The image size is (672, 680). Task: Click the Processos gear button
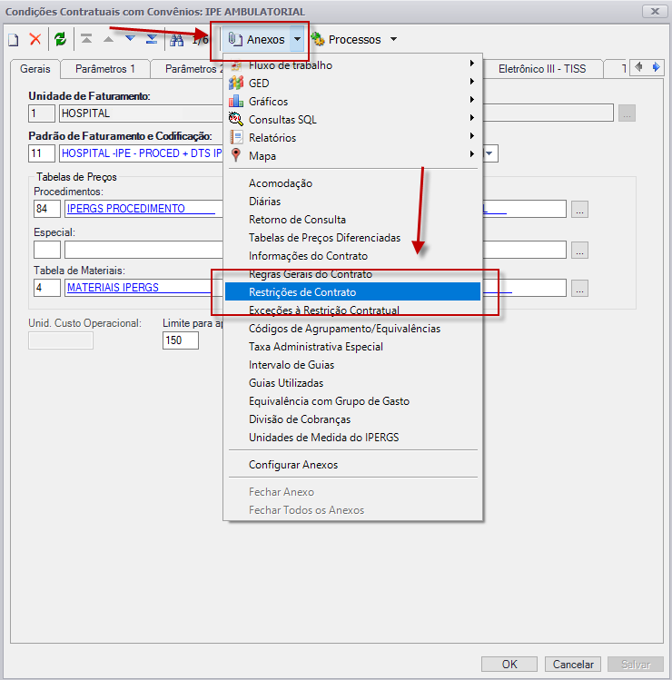[346, 39]
